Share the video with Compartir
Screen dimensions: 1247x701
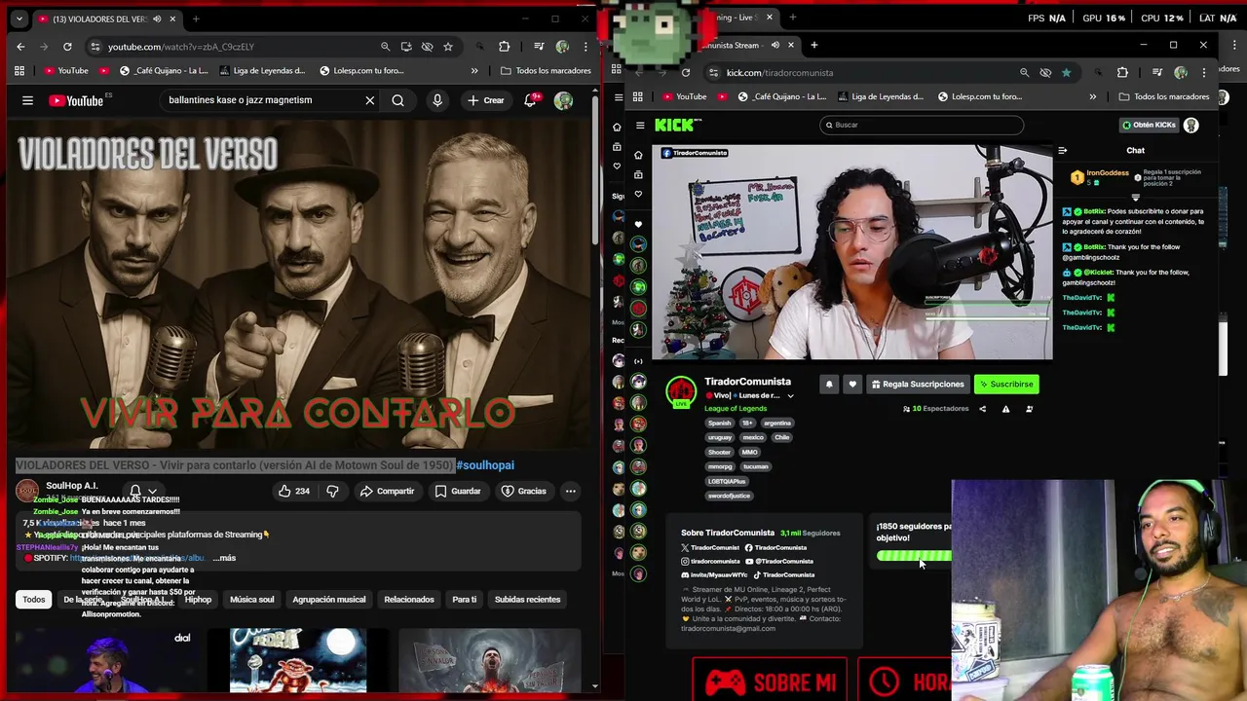(387, 491)
